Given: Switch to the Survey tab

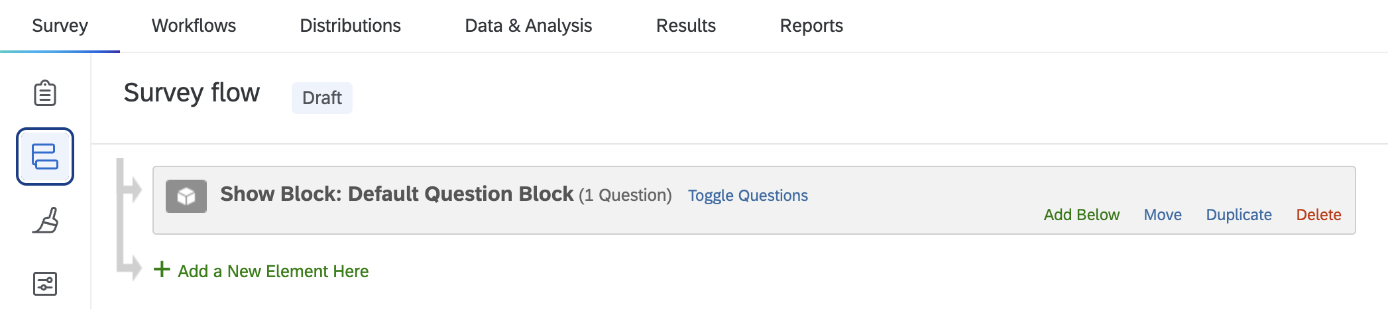Looking at the screenshot, I should (x=60, y=25).
